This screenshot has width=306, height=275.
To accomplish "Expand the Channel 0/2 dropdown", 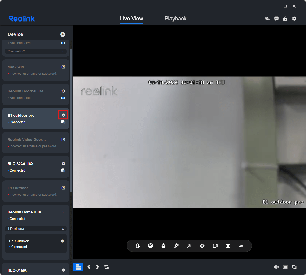I will (36, 51).
